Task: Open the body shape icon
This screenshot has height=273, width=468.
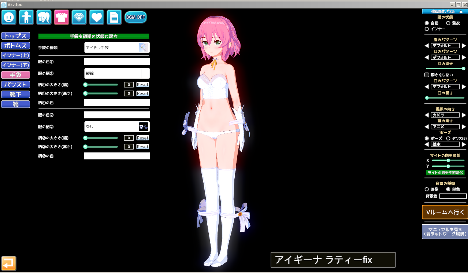Action: (x=26, y=17)
